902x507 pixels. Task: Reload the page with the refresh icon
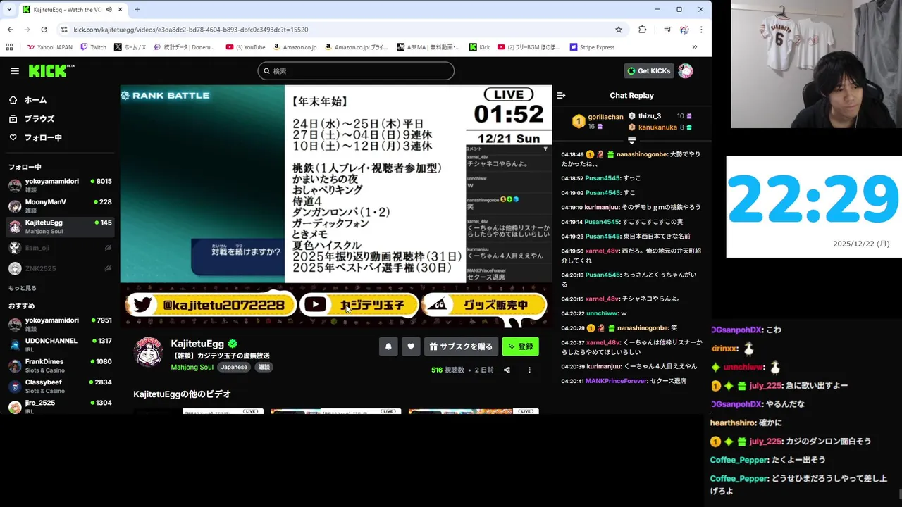click(44, 30)
